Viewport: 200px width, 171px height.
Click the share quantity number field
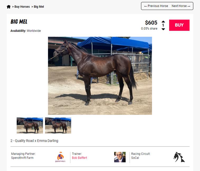(x=163, y=25)
